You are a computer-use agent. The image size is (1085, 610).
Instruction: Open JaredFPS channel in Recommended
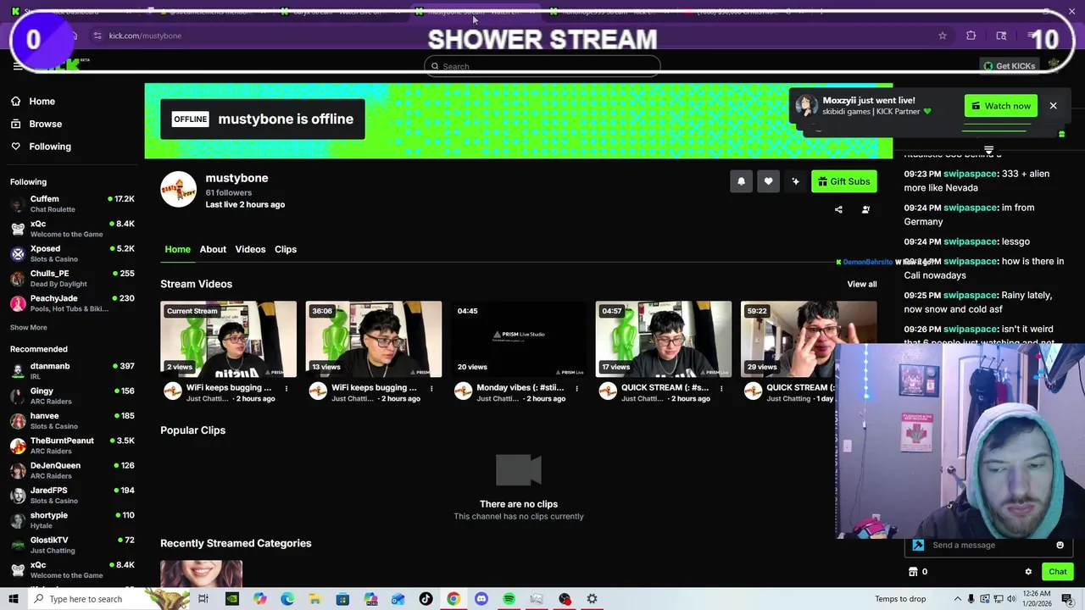[x=72, y=495]
